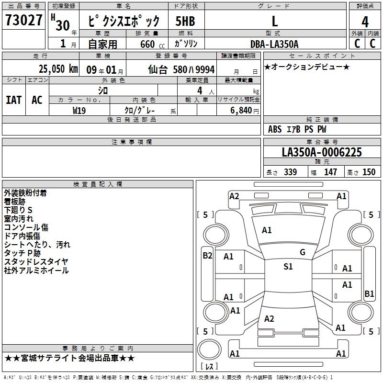Select the B1 mark on the diagram
This screenshot has width=383, height=383.
coord(369,294)
